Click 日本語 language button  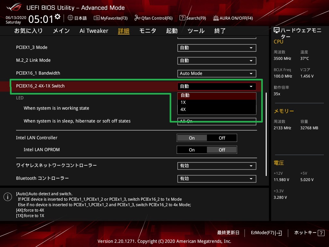pyautogui.click(x=80, y=18)
